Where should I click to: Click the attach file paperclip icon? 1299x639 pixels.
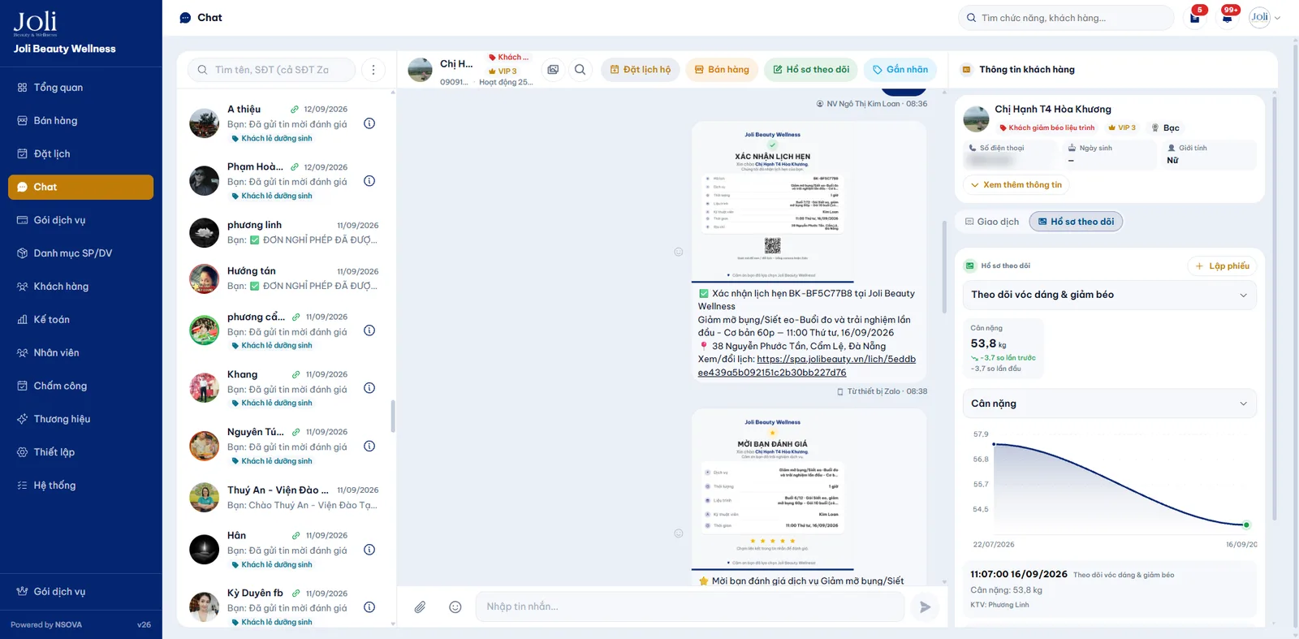click(x=420, y=607)
